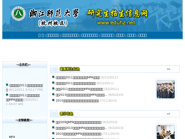This screenshot has height=139, width=185.
Task: Open the 2010 MPA news item dated 8/6/2010
Action: pyautogui.click(x=81, y=95)
